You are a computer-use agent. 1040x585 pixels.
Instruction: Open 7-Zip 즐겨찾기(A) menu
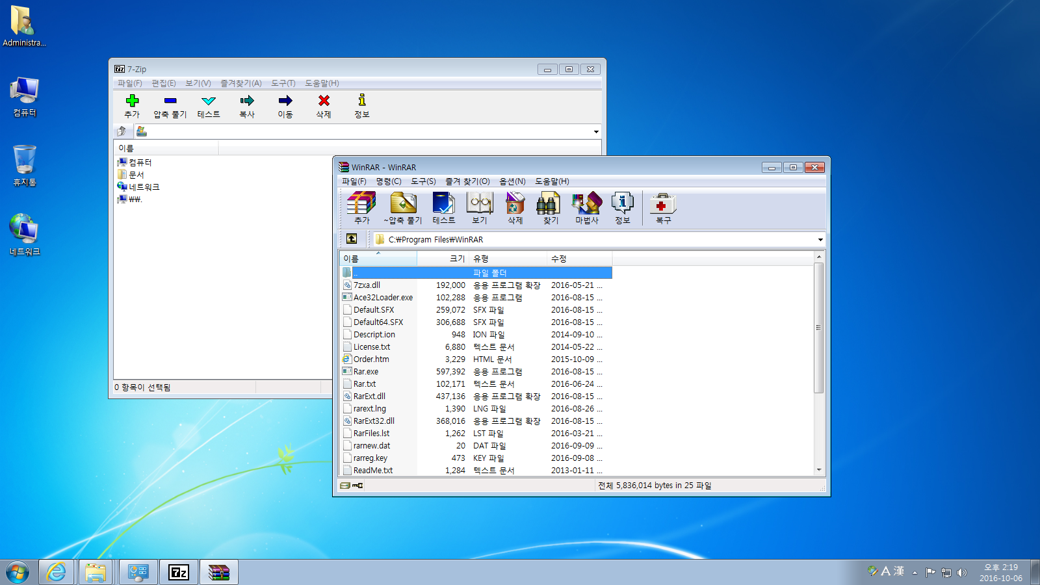coord(241,83)
